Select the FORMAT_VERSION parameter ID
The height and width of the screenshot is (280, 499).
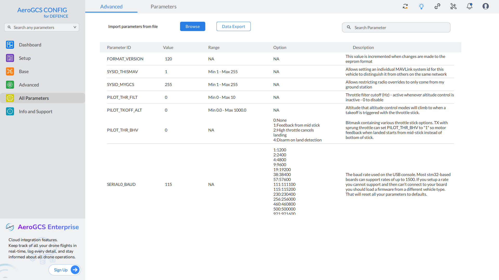click(125, 59)
